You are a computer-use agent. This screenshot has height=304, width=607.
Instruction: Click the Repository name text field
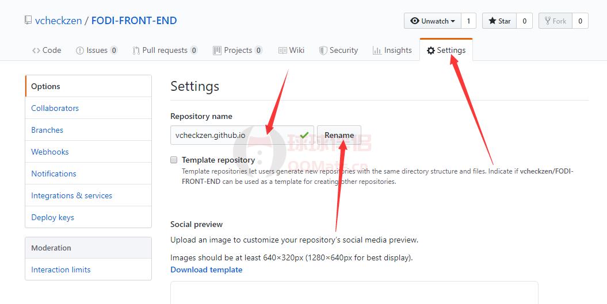pyautogui.click(x=236, y=136)
